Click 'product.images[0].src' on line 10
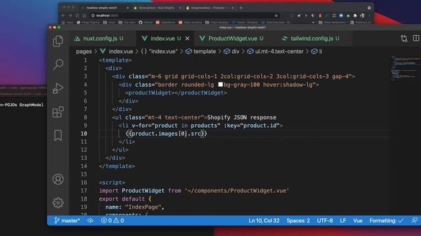The width and height of the screenshot is (421, 236). click(166, 134)
